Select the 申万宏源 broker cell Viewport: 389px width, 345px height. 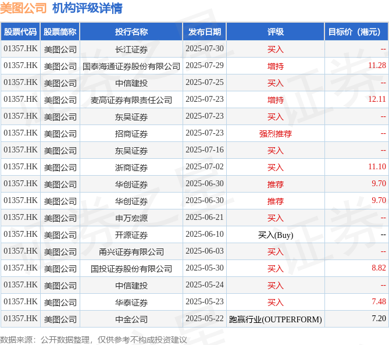[131, 218]
